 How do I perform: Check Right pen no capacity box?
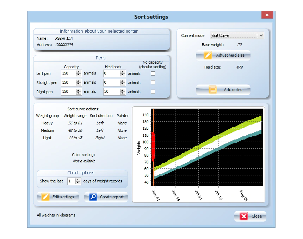point(153,92)
